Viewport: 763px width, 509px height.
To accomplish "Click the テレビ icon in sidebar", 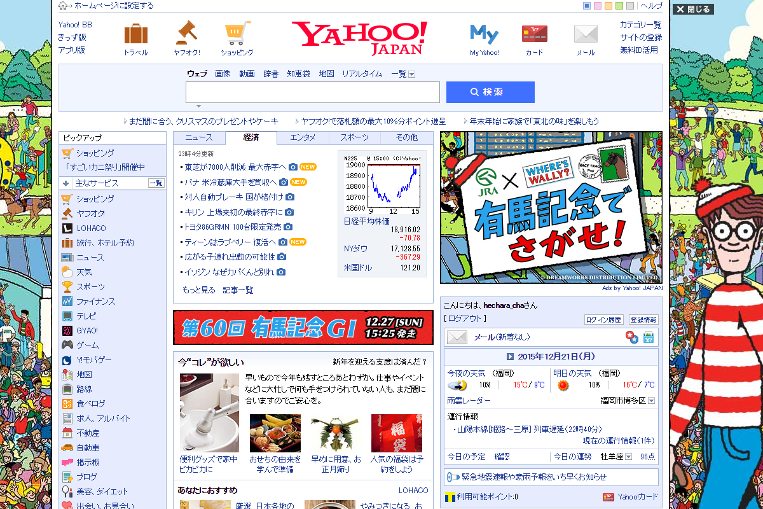I will (67, 316).
